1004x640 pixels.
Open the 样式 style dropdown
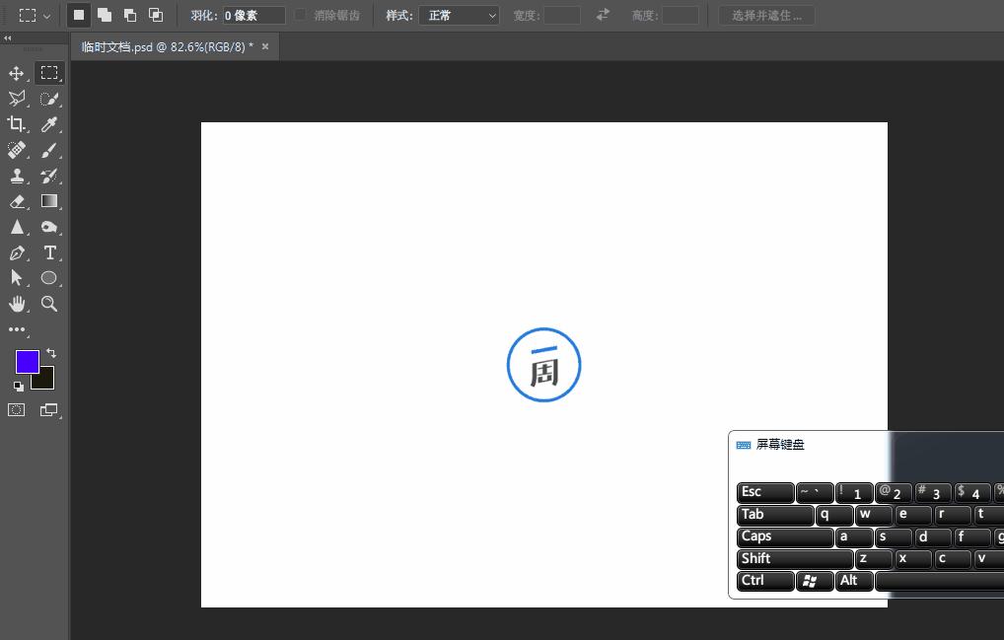point(459,16)
